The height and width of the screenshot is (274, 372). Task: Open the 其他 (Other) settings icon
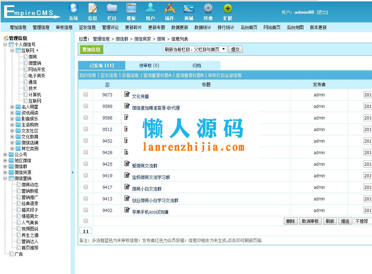pyautogui.click(x=208, y=11)
